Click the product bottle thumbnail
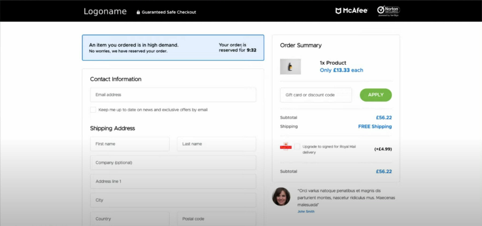Viewport: 482px width, 226px height. (x=290, y=67)
